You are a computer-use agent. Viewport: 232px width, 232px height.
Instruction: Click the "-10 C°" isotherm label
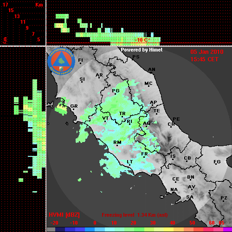coord(142,40)
